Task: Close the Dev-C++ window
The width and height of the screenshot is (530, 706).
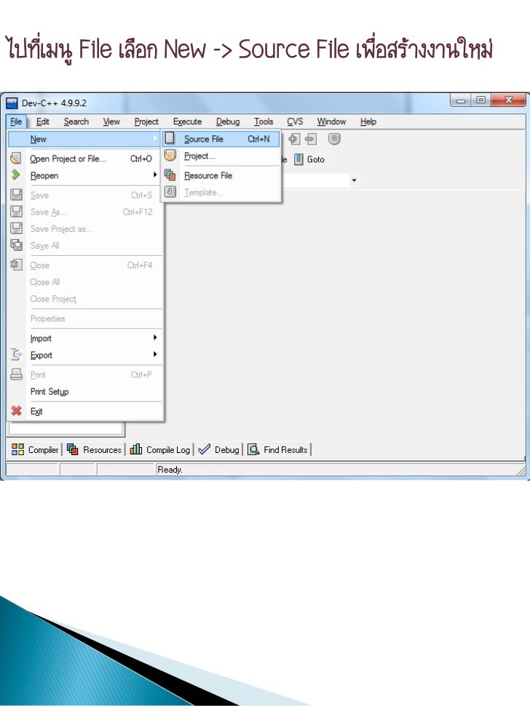Action: 508,100
